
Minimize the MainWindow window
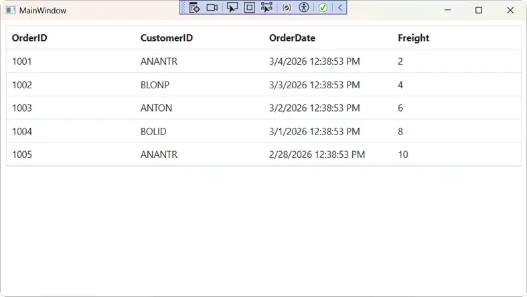point(448,10)
